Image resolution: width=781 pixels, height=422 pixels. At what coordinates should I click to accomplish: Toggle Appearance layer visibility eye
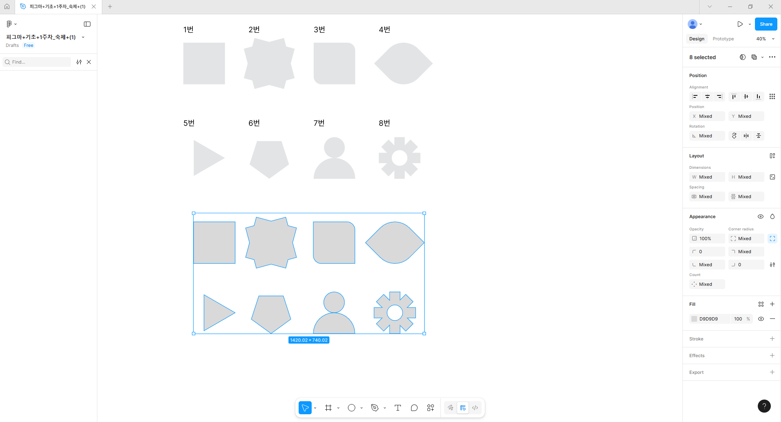(x=761, y=217)
